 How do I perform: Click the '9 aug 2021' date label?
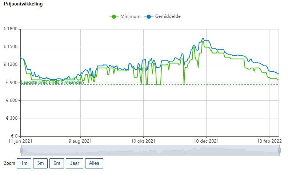(x=80, y=141)
